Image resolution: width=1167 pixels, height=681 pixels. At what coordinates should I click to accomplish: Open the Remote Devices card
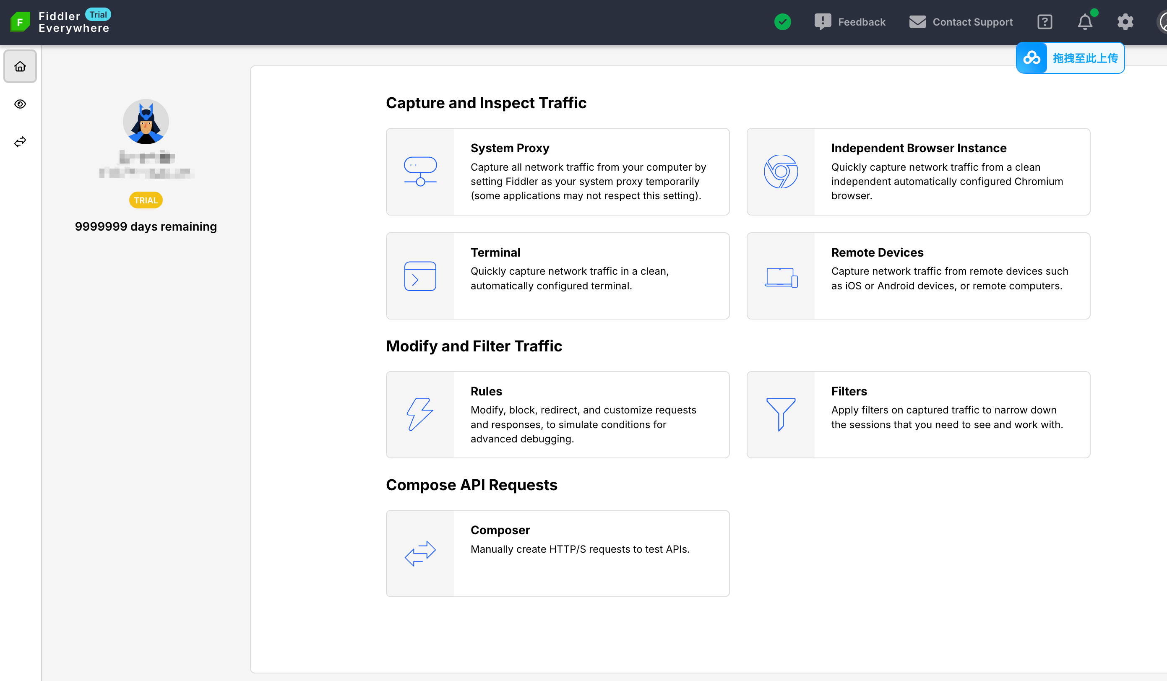pyautogui.click(x=918, y=276)
